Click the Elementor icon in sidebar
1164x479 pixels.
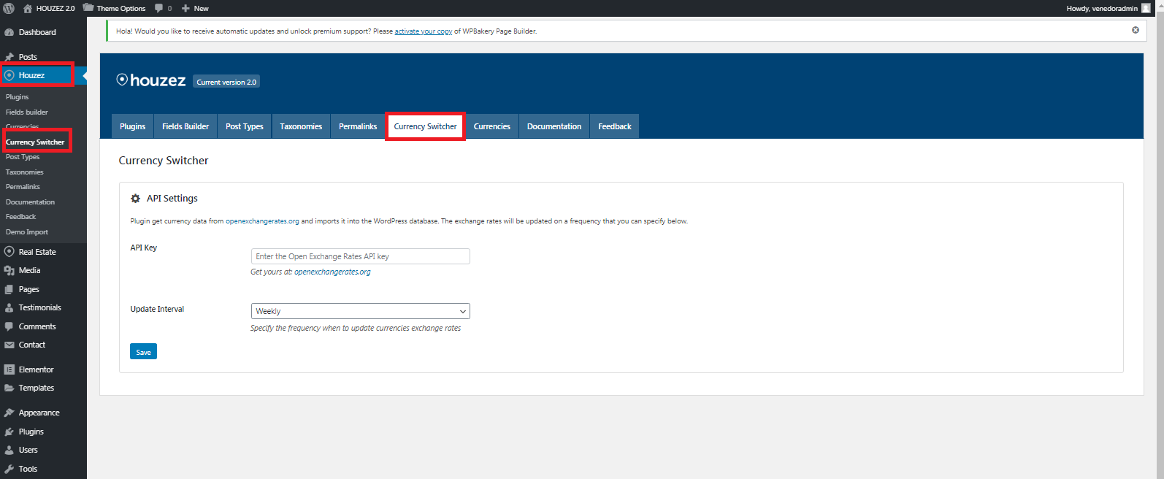click(x=9, y=369)
